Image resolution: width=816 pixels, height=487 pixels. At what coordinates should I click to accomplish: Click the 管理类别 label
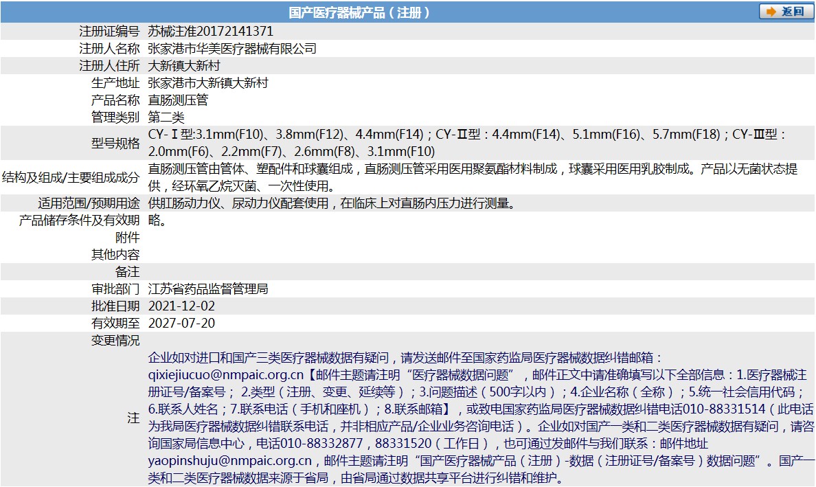point(115,117)
